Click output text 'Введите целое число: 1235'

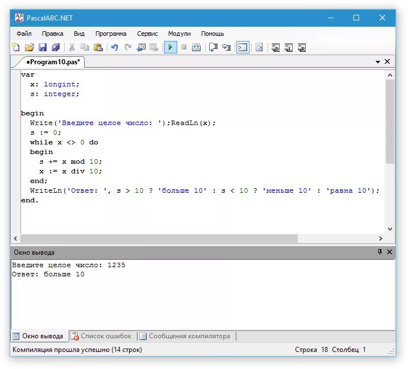coord(69,265)
